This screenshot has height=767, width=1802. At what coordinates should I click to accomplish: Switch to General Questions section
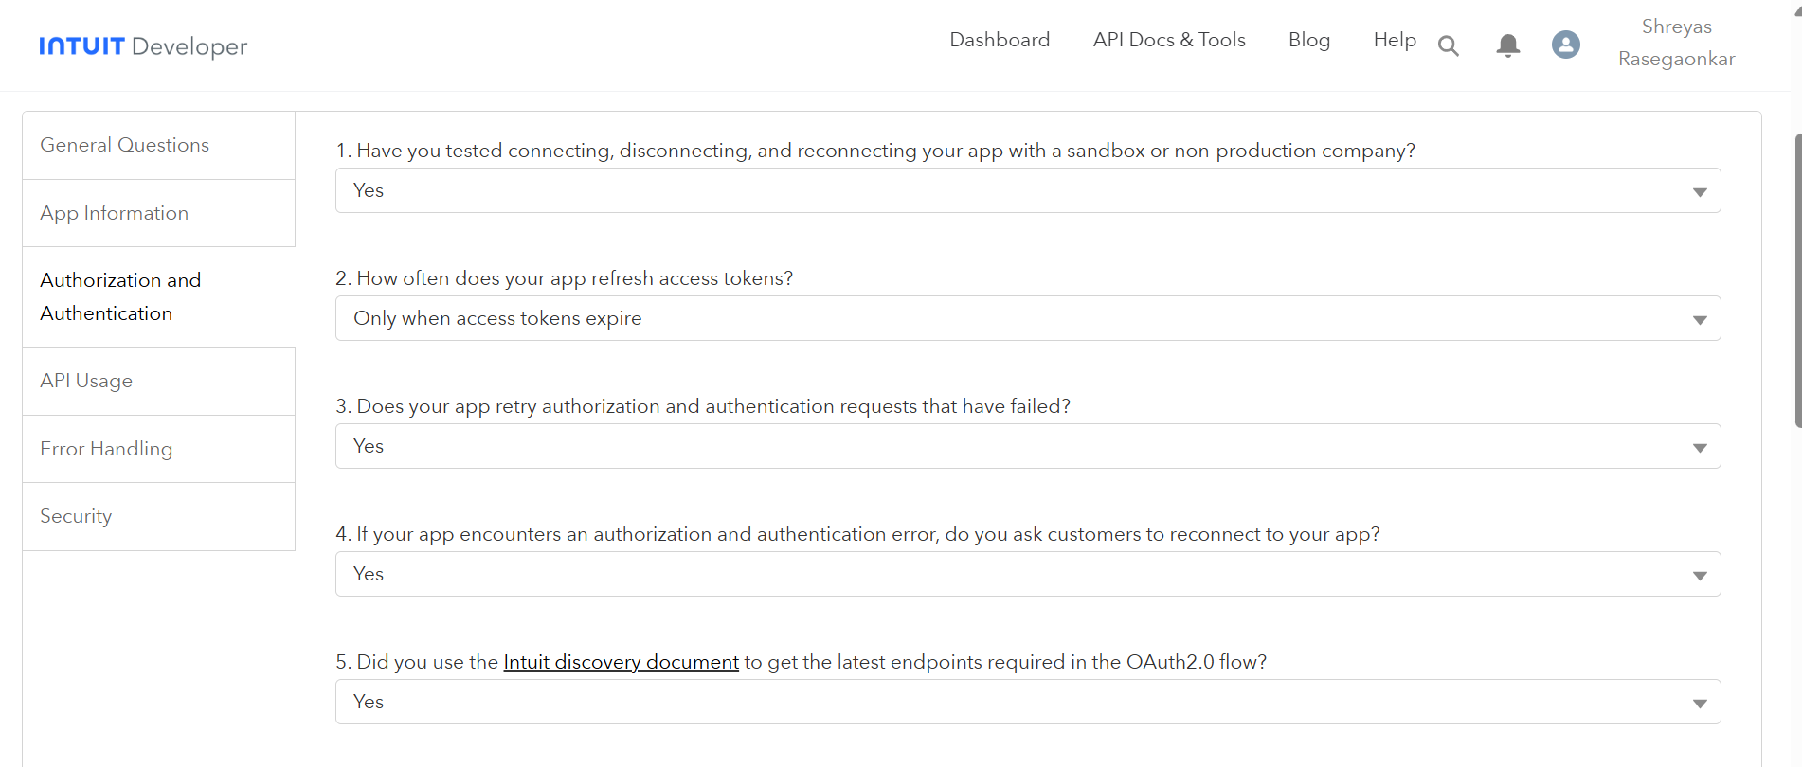pos(125,145)
